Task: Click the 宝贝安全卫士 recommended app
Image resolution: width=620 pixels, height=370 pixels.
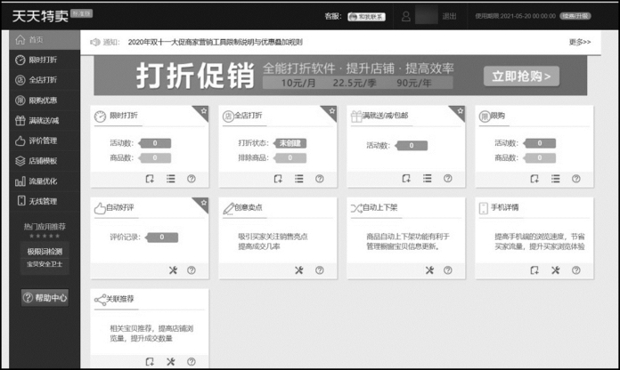Action: pyautogui.click(x=45, y=264)
